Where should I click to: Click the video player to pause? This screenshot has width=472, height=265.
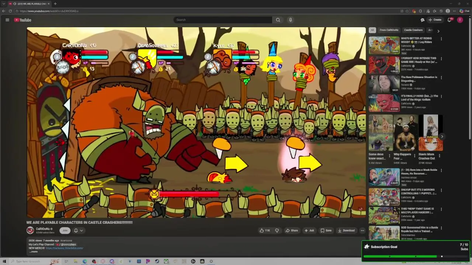click(x=196, y=123)
